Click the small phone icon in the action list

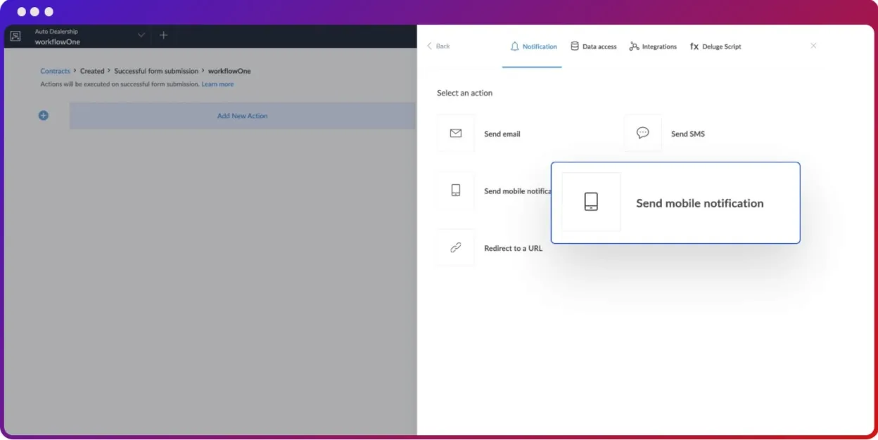click(456, 190)
